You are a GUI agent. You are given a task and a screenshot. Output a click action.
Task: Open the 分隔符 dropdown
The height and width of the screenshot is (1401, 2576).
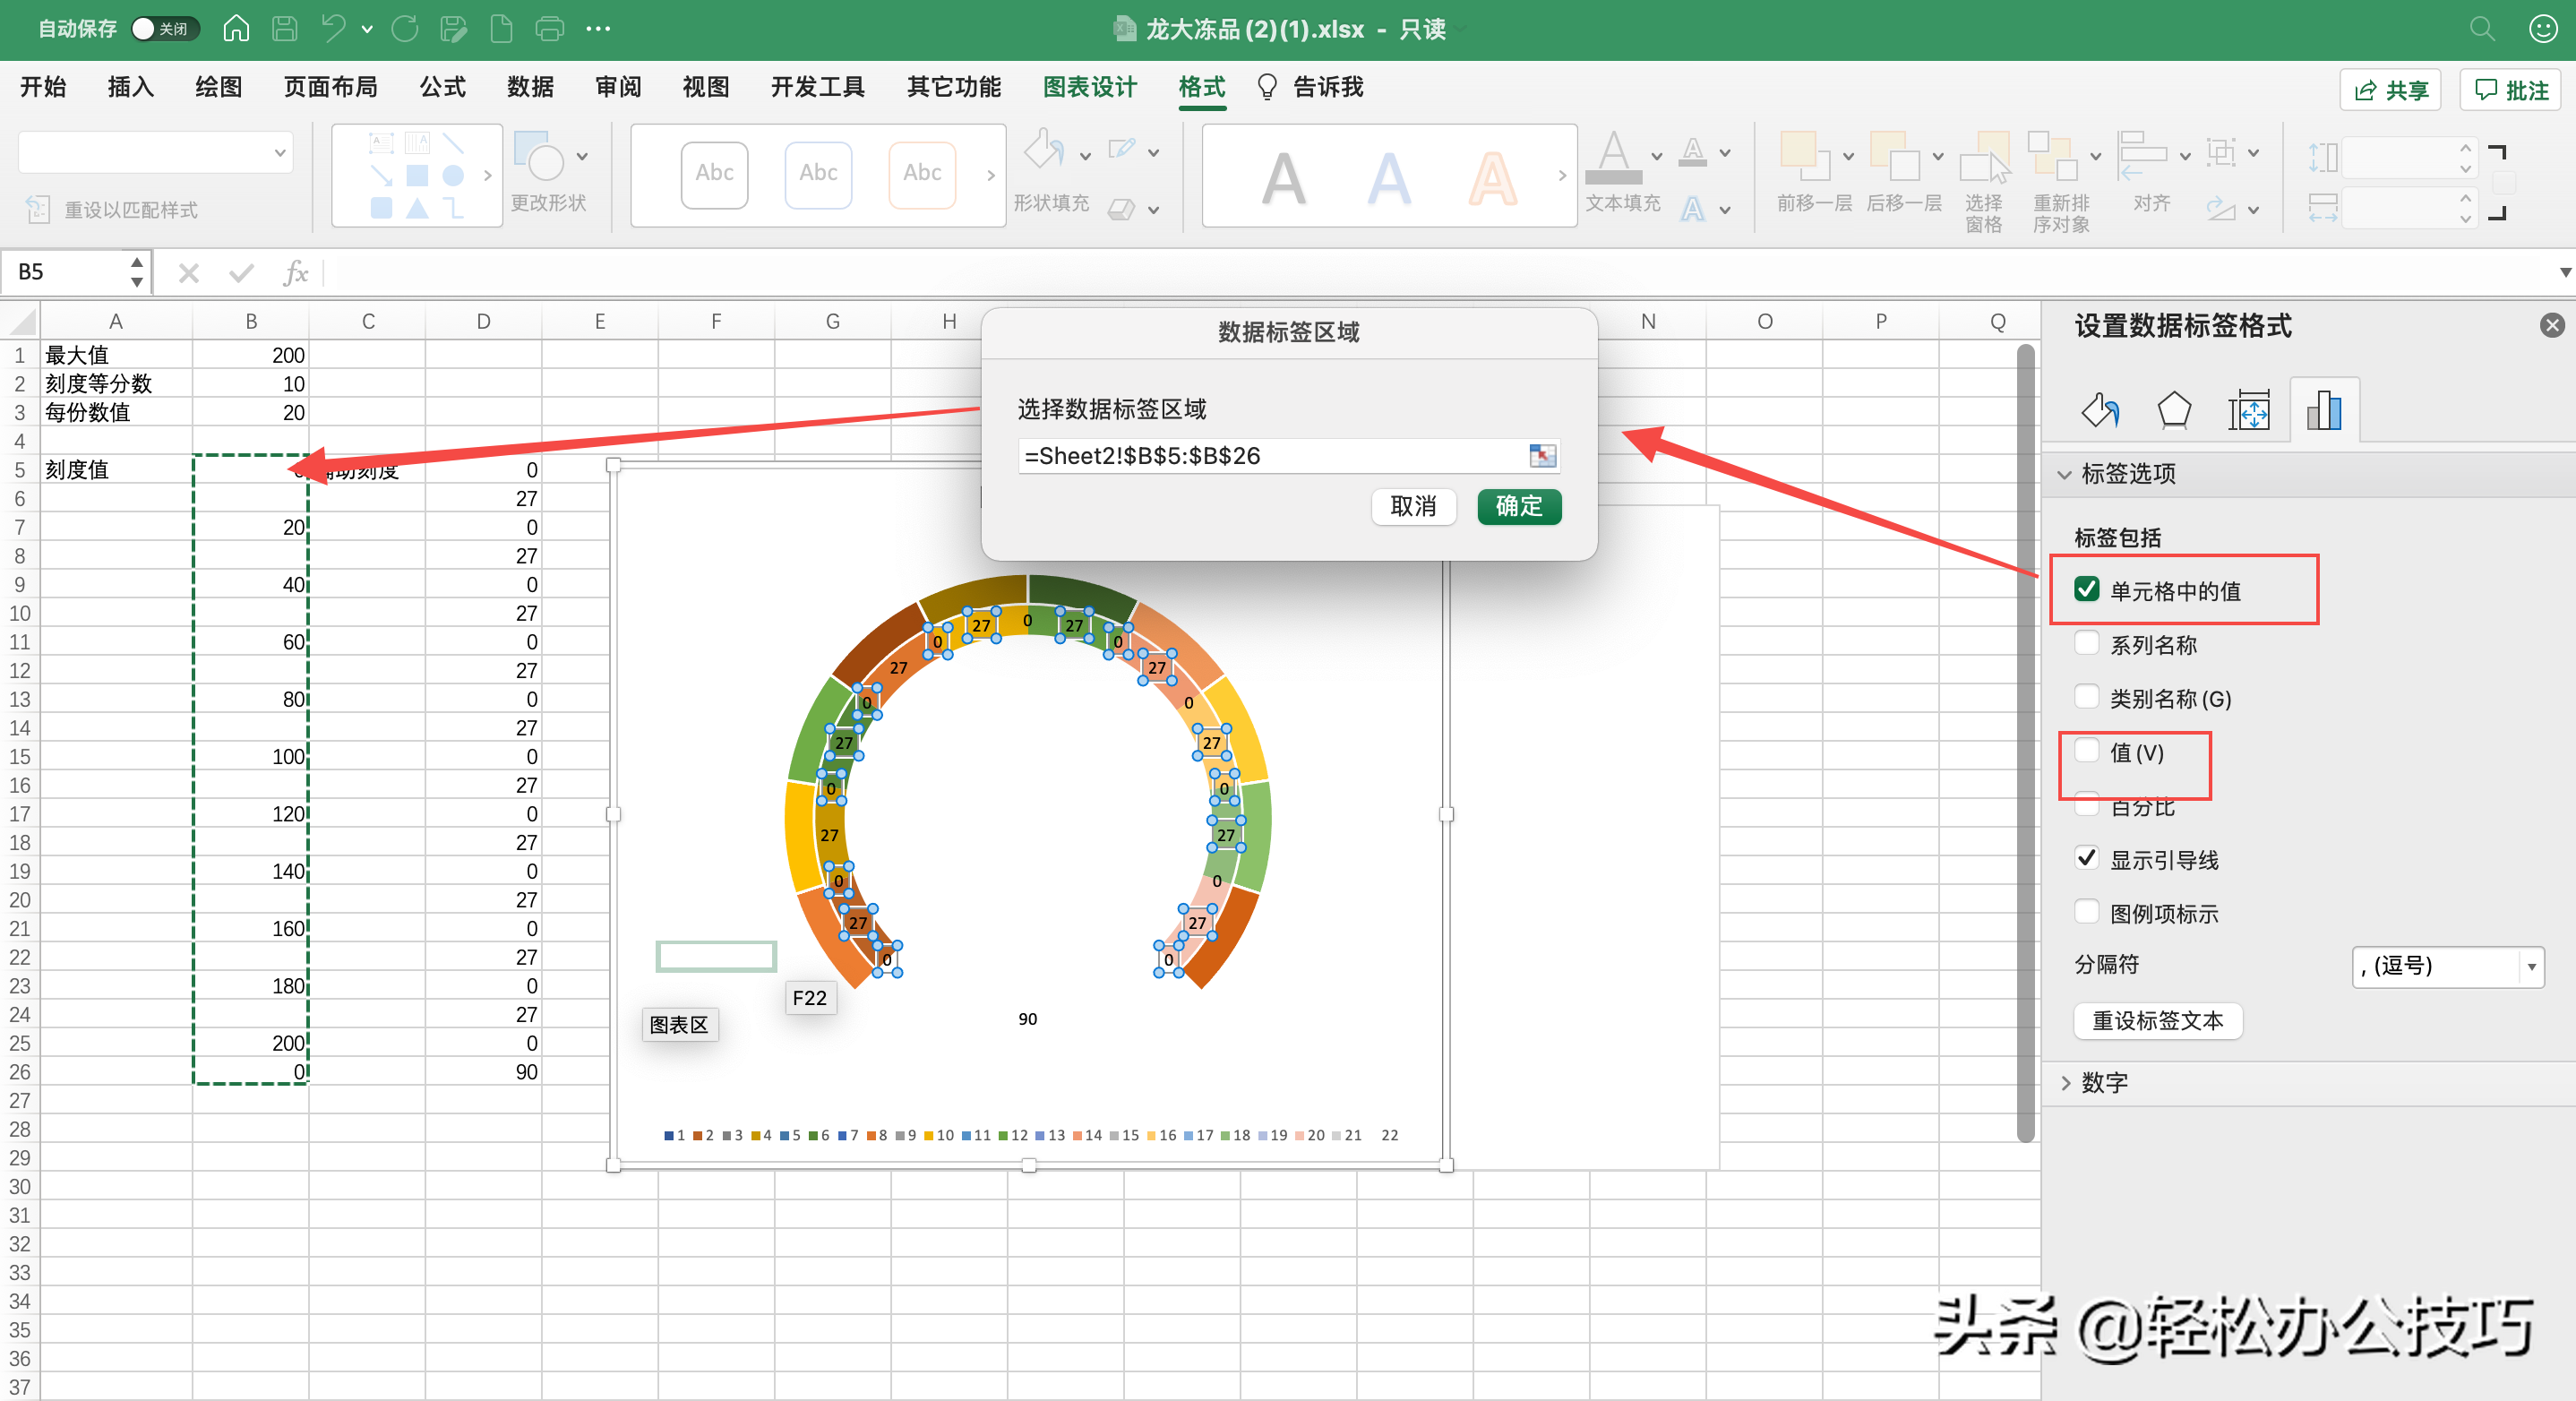[2447, 966]
